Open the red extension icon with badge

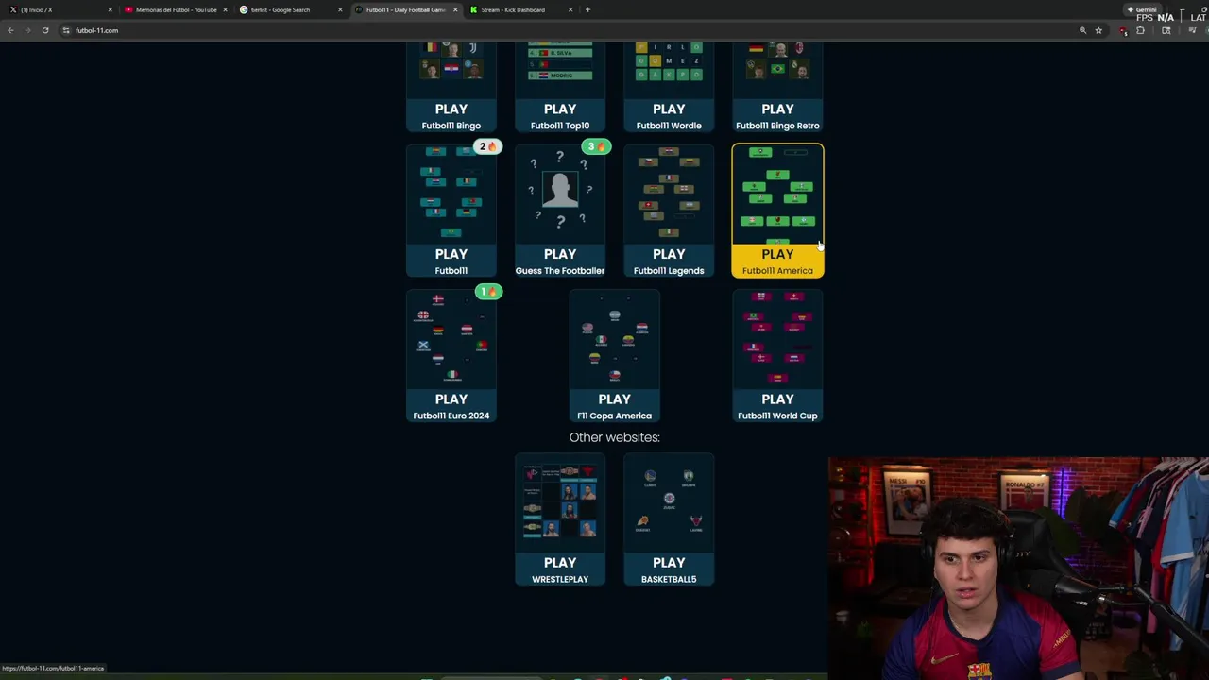coord(1123,31)
